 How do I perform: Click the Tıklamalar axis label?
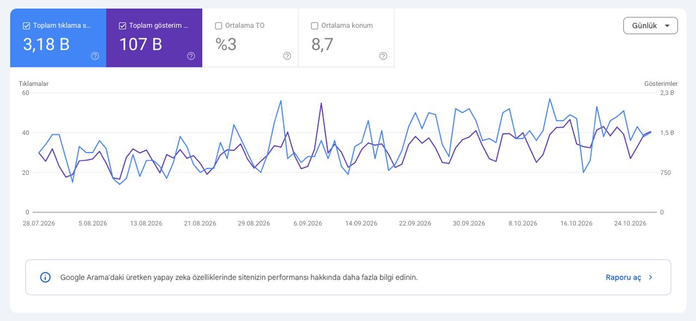point(34,84)
